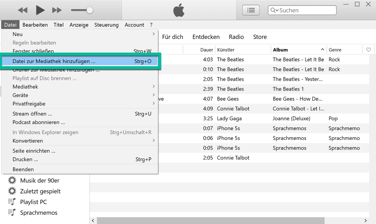
Task: Click the playlist icon next to Playlist PC
Action: (12, 202)
